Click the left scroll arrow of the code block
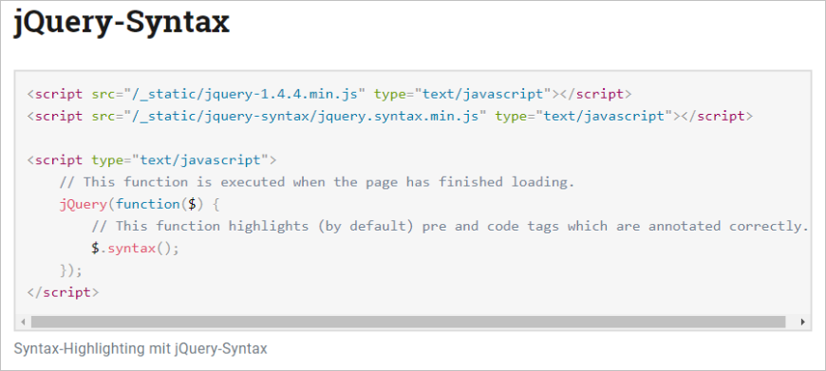 coord(23,322)
